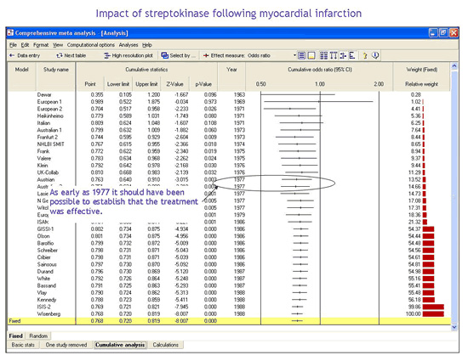Image resolution: width=468 pixels, height=361 pixels.
Task: Click the Weight (Fixed) column header
Action: (x=422, y=70)
